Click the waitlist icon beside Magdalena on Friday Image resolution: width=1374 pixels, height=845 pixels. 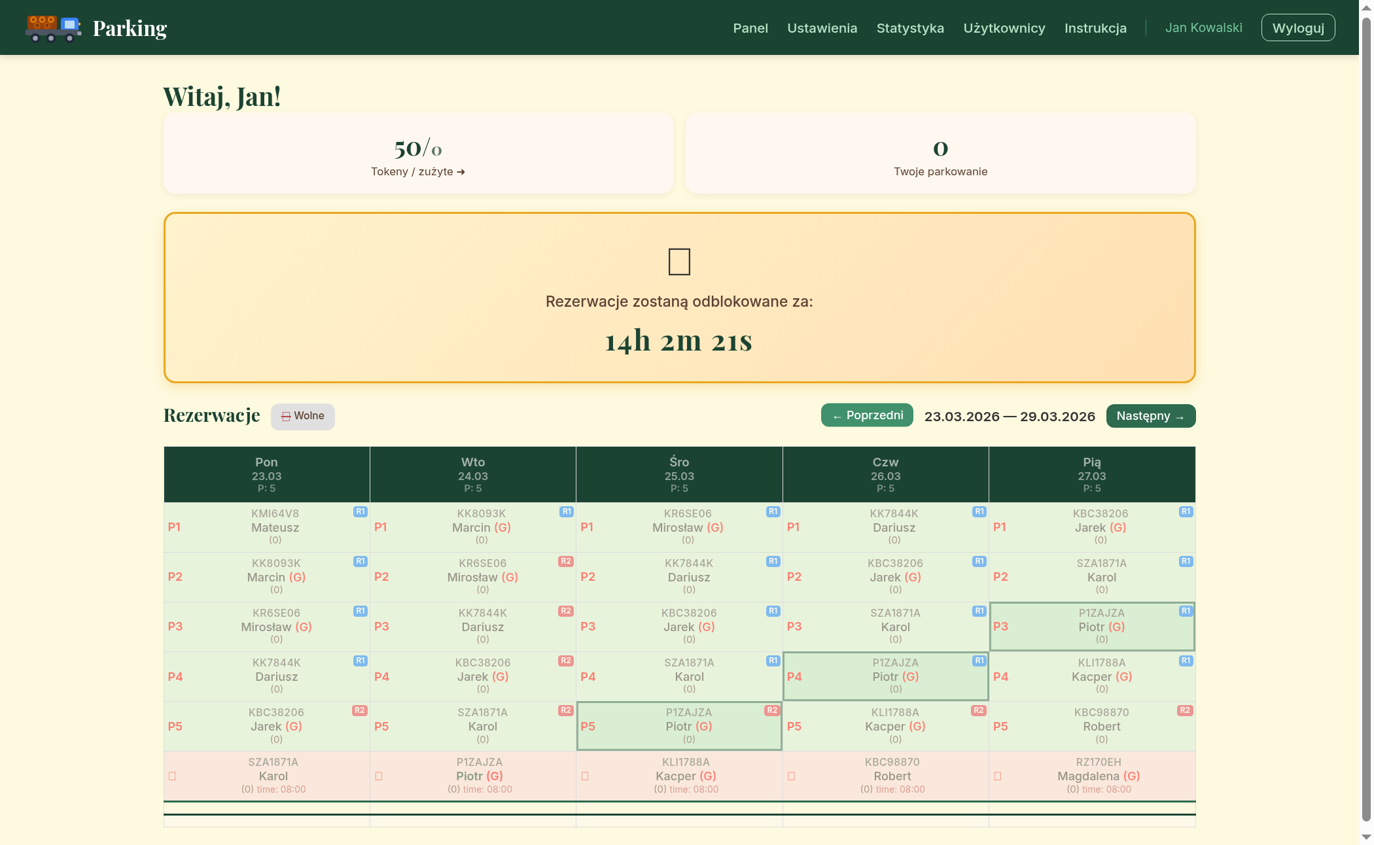[x=998, y=776]
